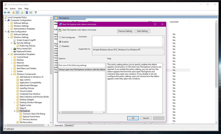Click the Back arrow toolbar icon

(5, 12)
